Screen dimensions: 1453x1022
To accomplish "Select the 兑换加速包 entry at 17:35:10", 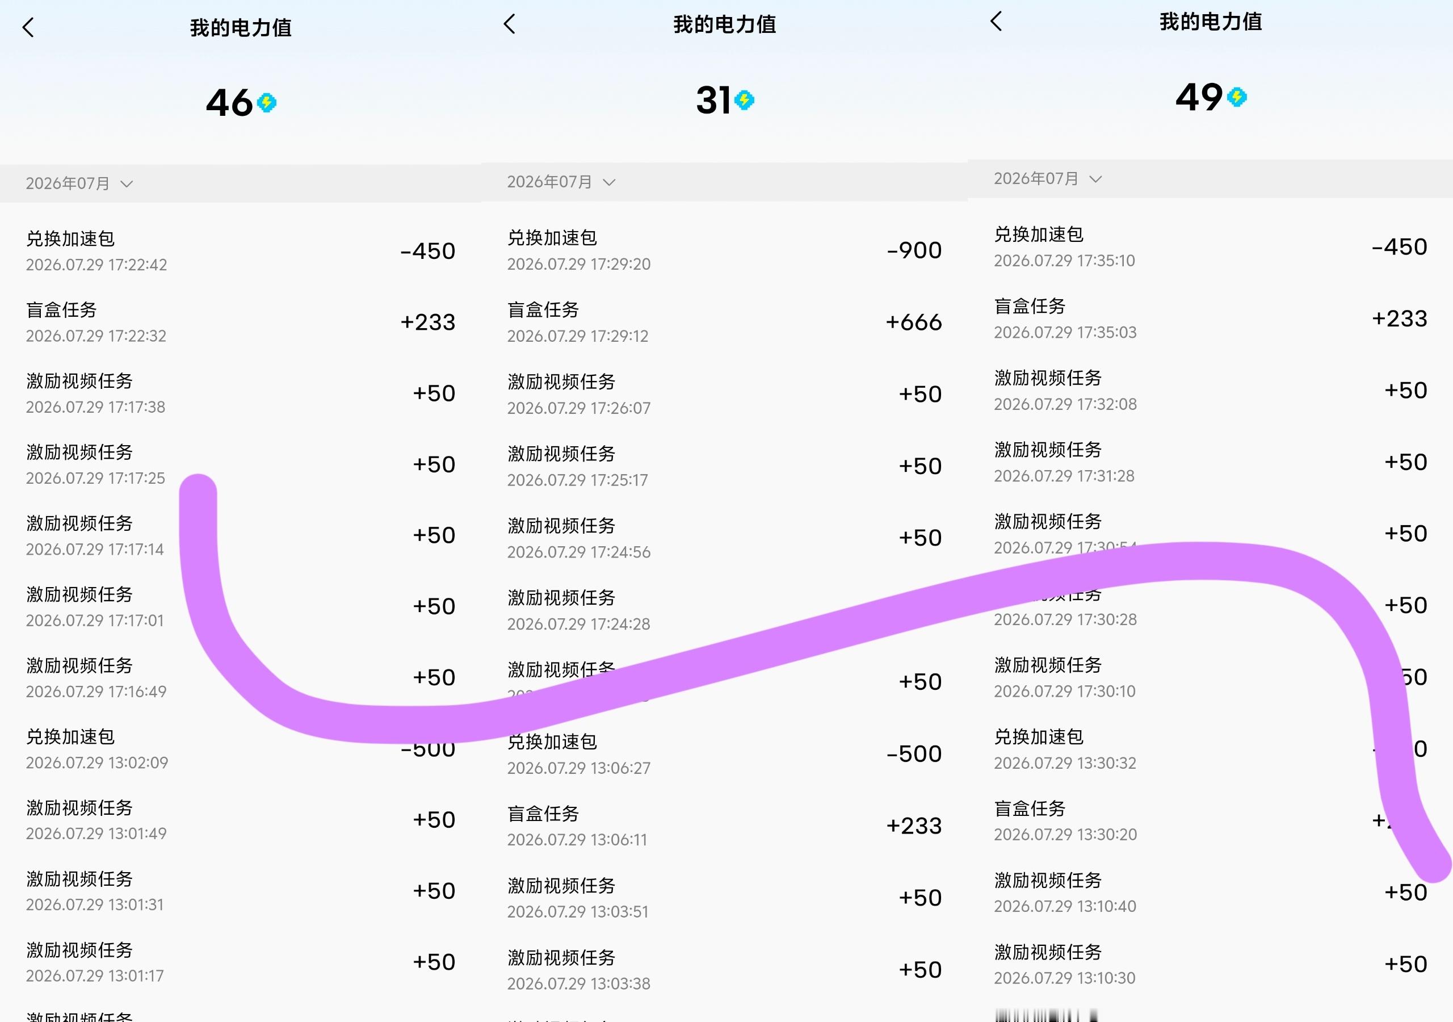I will [1211, 247].
